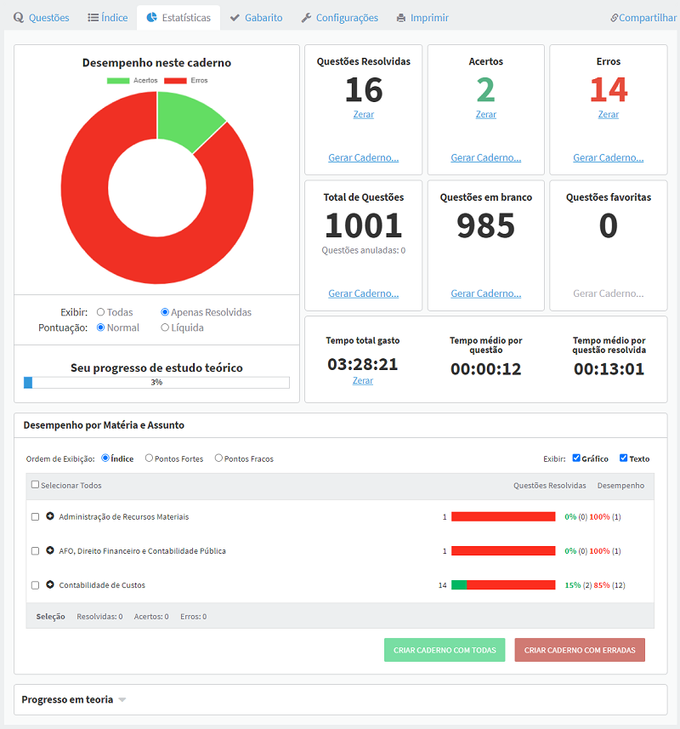Screen dimensions: 680x729
Task: Click Gerar Caderno under Questões favoritas
Action: 609,293
